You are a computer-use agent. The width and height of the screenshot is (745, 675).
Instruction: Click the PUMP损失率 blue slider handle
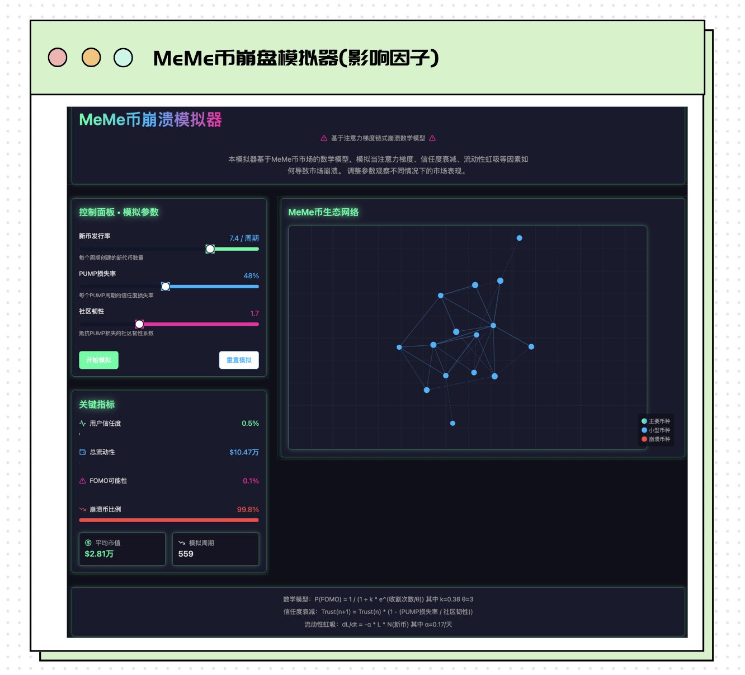166,287
